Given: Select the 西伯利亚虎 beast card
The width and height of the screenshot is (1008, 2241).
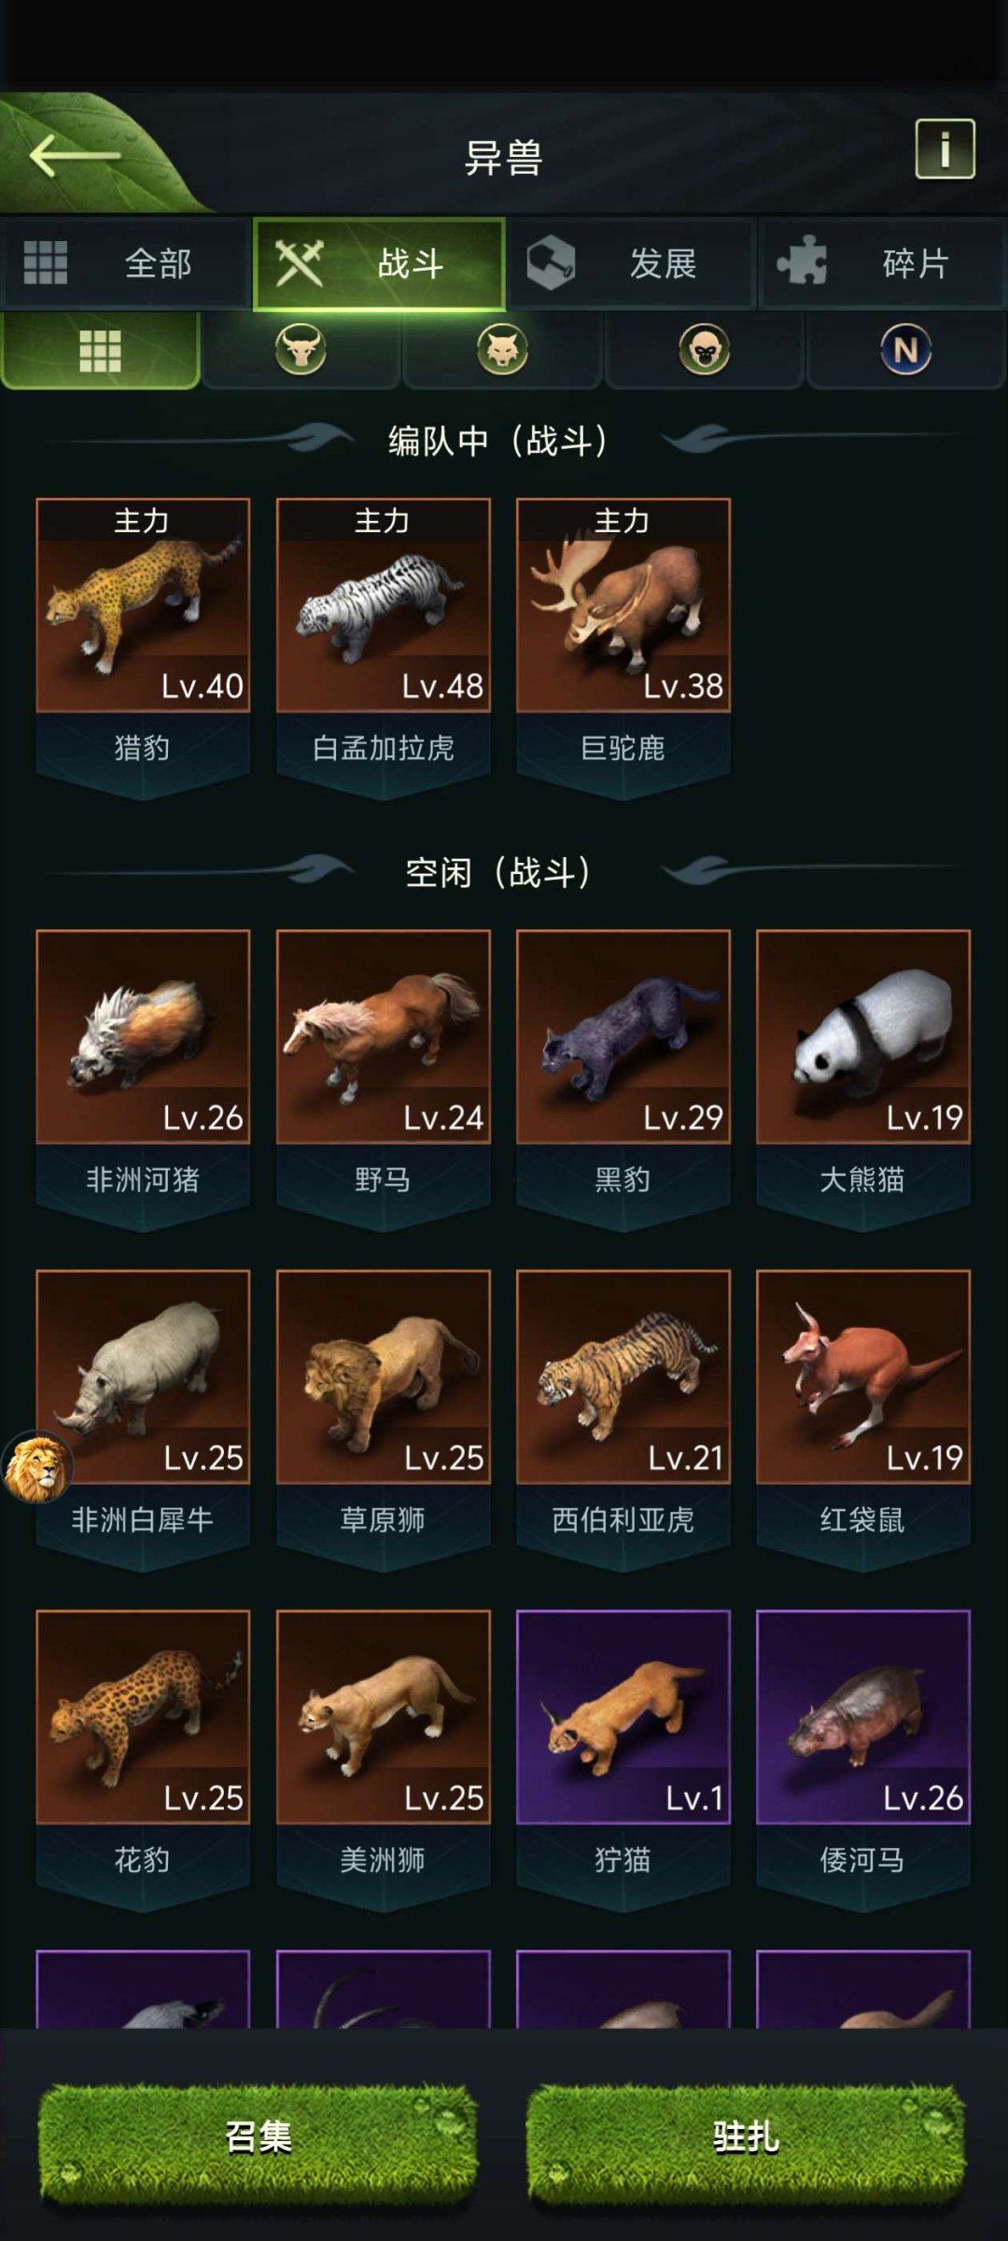Looking at the screenshot, I should (x=623, y=1418).
